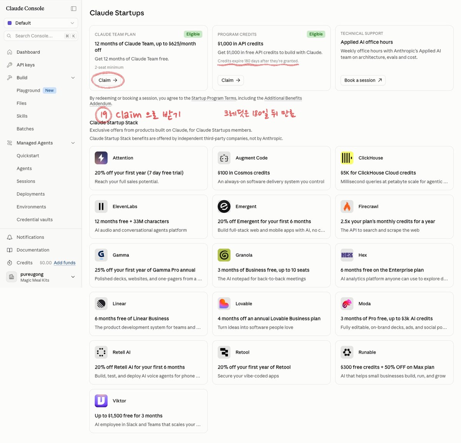Click the Hex logo icon
Screen dimensions: 461x443
(347, 255)
